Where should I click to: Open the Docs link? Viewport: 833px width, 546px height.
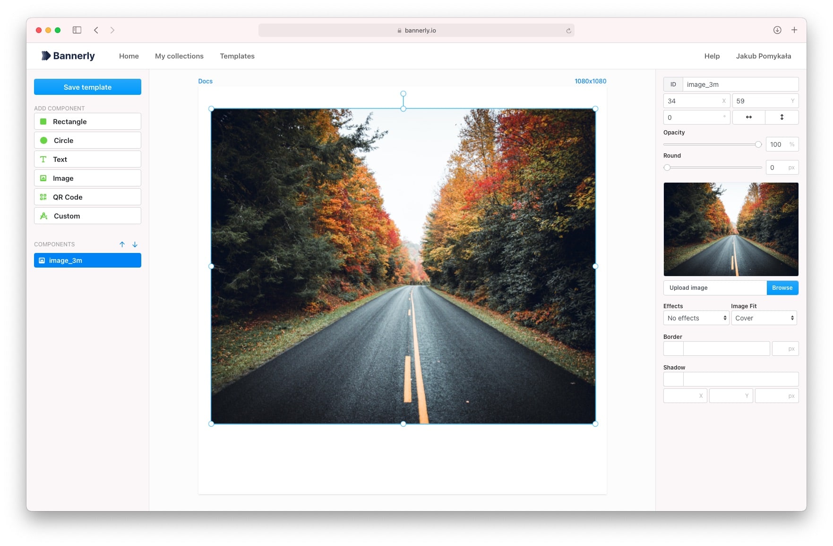point(205,81)
